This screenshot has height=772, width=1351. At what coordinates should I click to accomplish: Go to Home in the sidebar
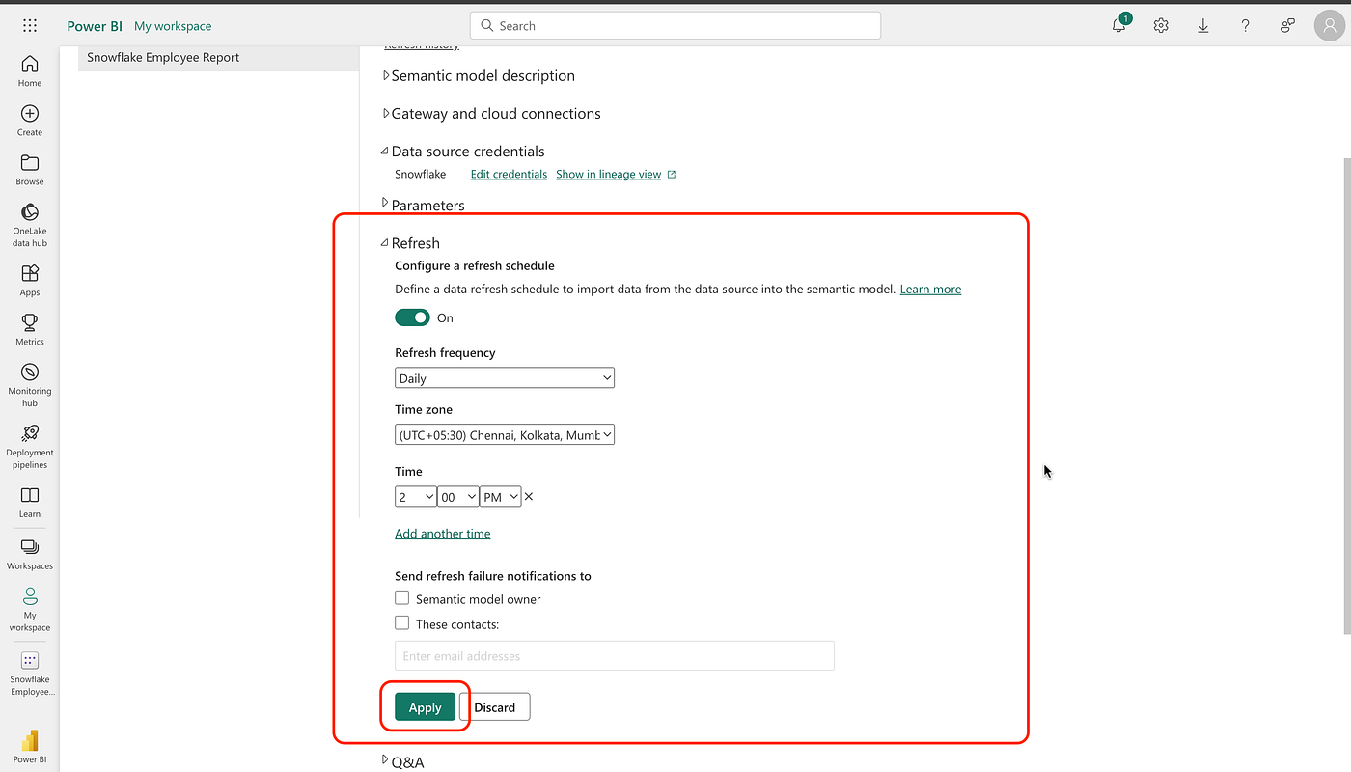tap(30, 70)
